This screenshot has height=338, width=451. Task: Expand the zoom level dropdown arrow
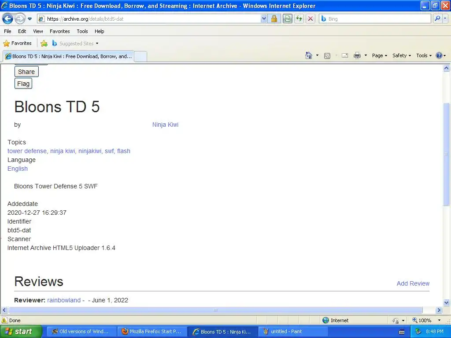[x=439, y=320]
